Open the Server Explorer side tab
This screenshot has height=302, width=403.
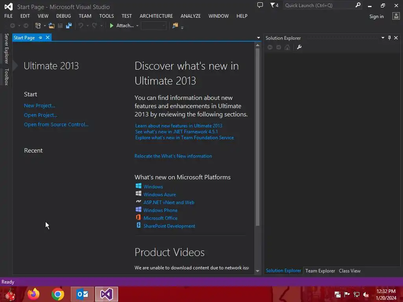click(7, 48)
